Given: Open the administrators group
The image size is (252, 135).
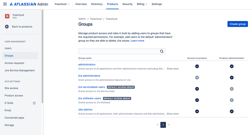Looking at the screenshot, I should point(87,64).
